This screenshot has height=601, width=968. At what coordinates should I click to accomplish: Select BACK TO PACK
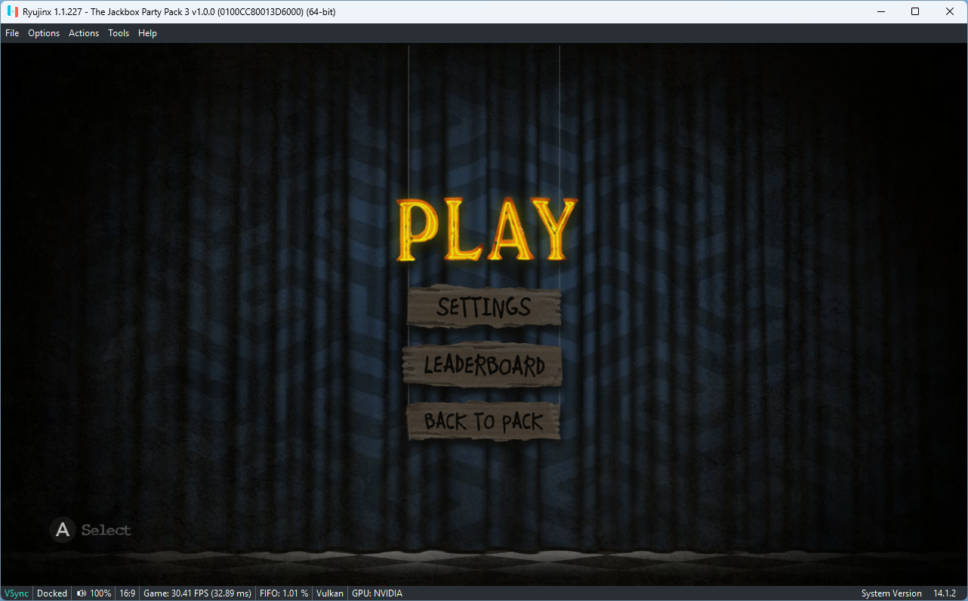coord(484,422)
